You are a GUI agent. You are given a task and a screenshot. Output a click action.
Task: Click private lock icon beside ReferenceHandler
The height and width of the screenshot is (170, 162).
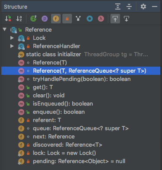pyautogui.click(x=28, y=46)
